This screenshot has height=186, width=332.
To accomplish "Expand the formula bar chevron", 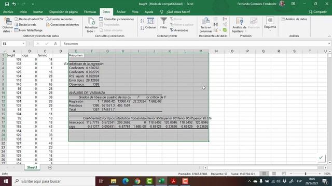I will pyautogui.click(x=329, y=43).
